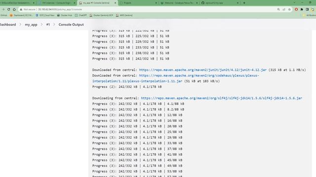This screenshot has height=177, width=316.
Task: Open the AWS Jenkins bookmark
Action: tap(124, 15)
